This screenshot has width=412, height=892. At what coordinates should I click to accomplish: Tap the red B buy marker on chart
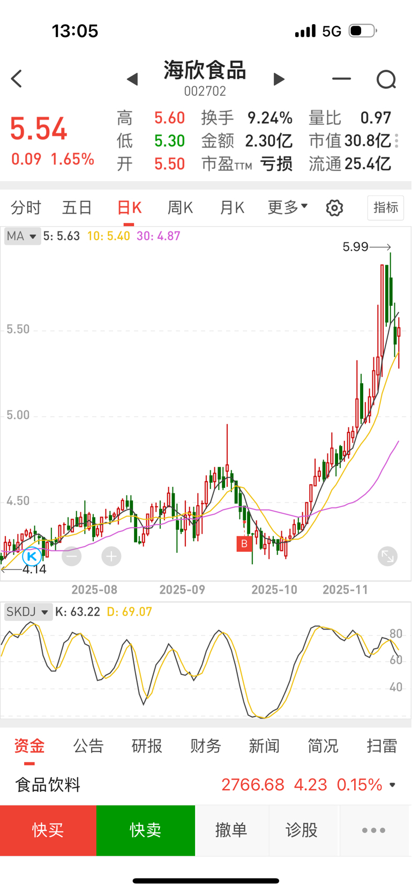pos(244,544)
